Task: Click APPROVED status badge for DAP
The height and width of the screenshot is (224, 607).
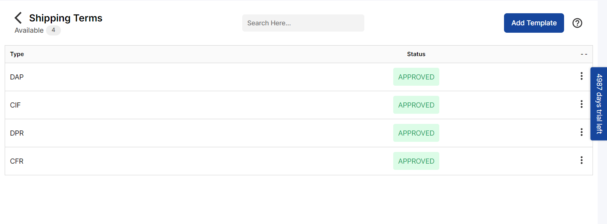Action: 416,77
